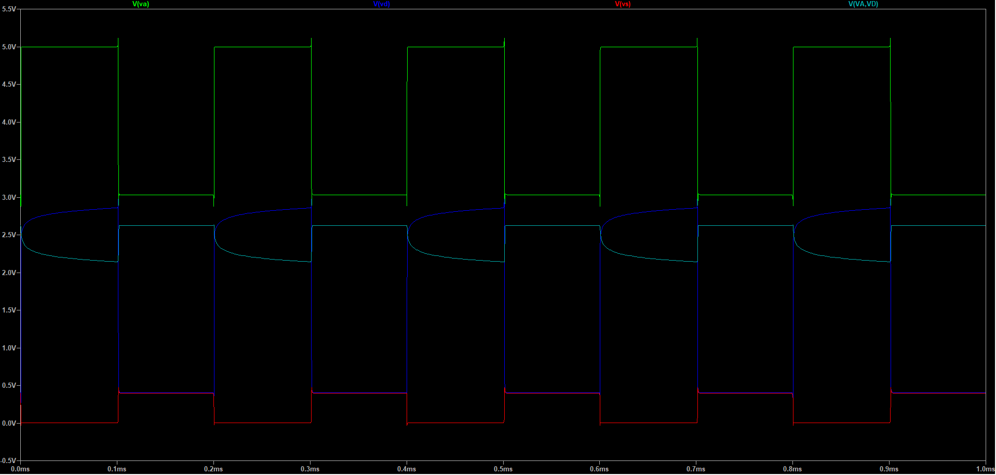Click the 3.0V vertical axis label
The image size is (996, 475).
tap(9, 197)
